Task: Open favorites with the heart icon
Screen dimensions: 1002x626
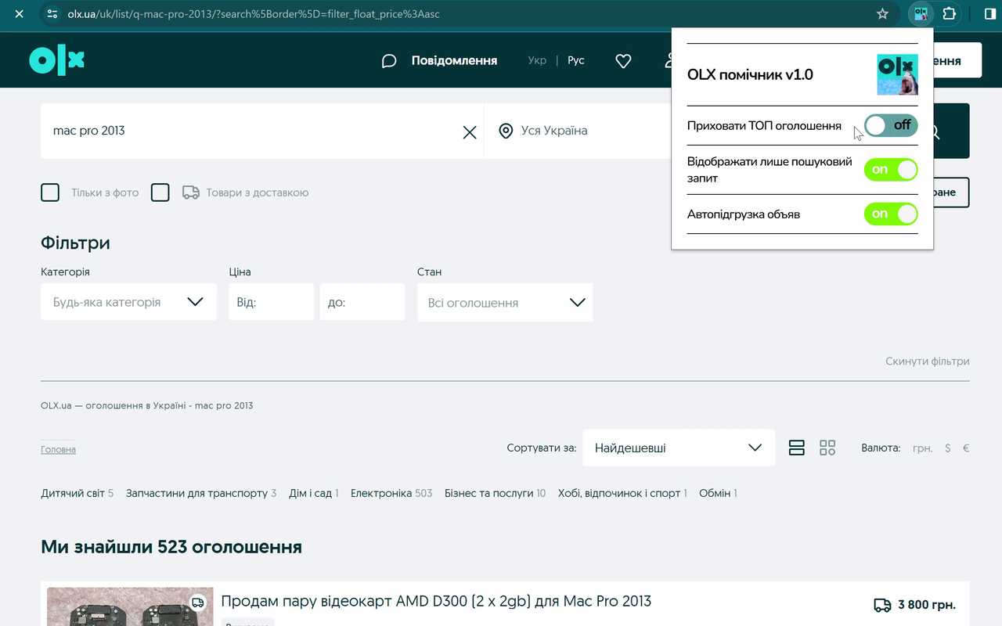Action: tap(622, 60)
